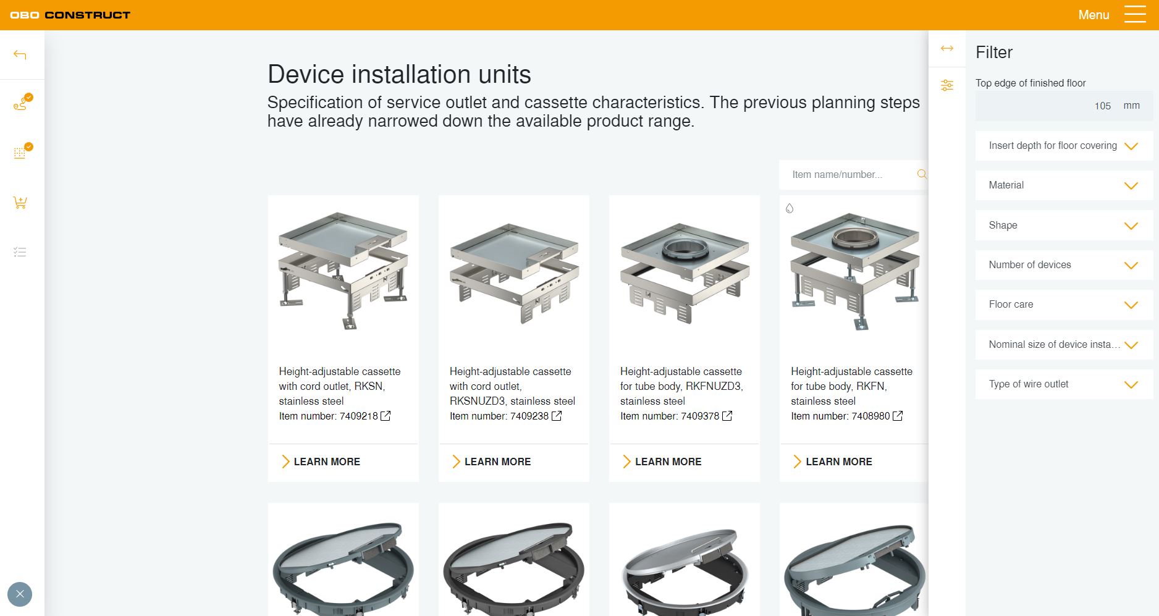This screenshot has height=616, width=1159.
Task: Click the back arrow icon in sidebar
Action: [20, 55]
